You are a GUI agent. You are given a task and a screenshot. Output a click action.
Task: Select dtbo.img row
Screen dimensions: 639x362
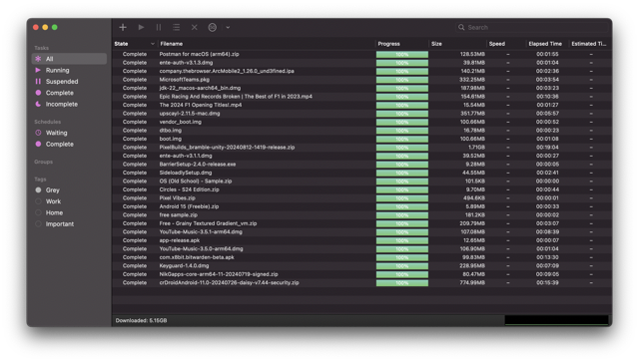click(361, 131)
